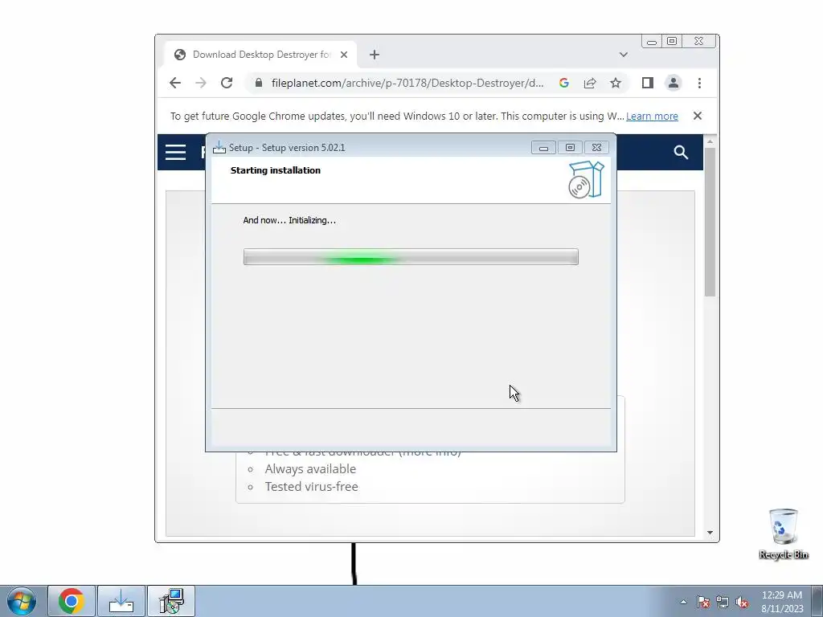Screen dimensions: 823x617
Task: Expand Chrome tab search chevron
Action: point(623,55)
